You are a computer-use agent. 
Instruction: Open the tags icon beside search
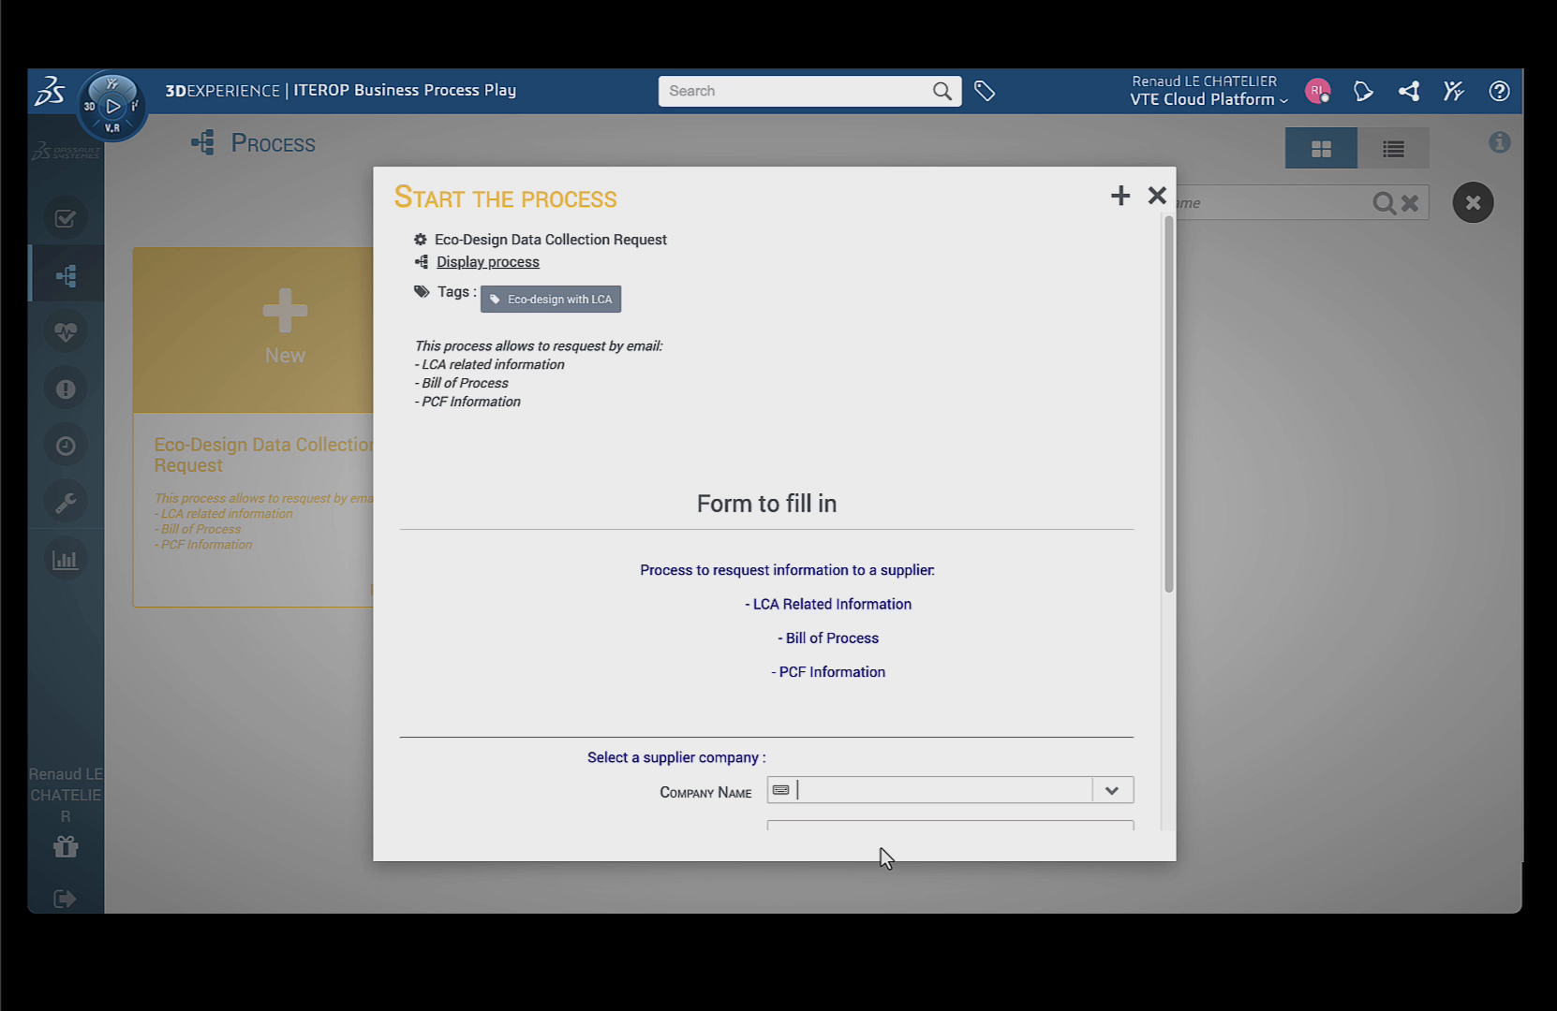(985, 91)
